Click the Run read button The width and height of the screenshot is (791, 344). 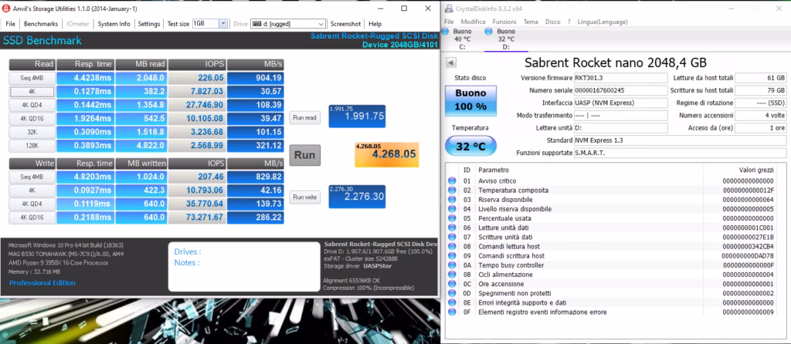tap(304, 118)
